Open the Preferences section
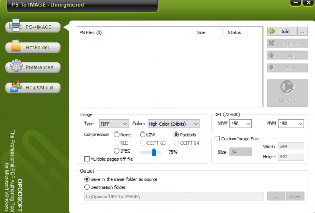This screenshot has width=315, height=213. coord(33,67)
